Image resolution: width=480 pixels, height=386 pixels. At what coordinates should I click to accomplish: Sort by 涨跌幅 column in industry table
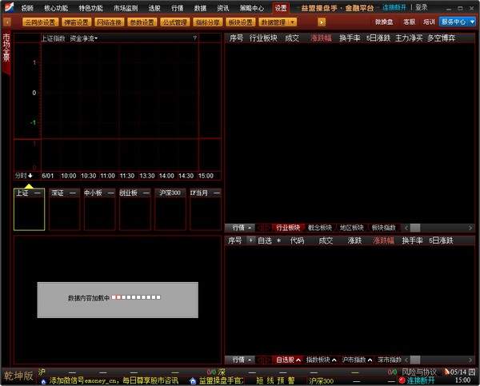pos(321,38)
